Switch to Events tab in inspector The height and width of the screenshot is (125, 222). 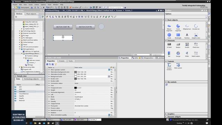[x=62, y=61]
